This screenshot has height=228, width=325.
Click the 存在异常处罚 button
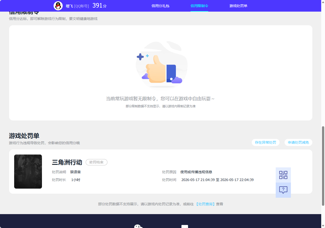click(x=265, y=142)
